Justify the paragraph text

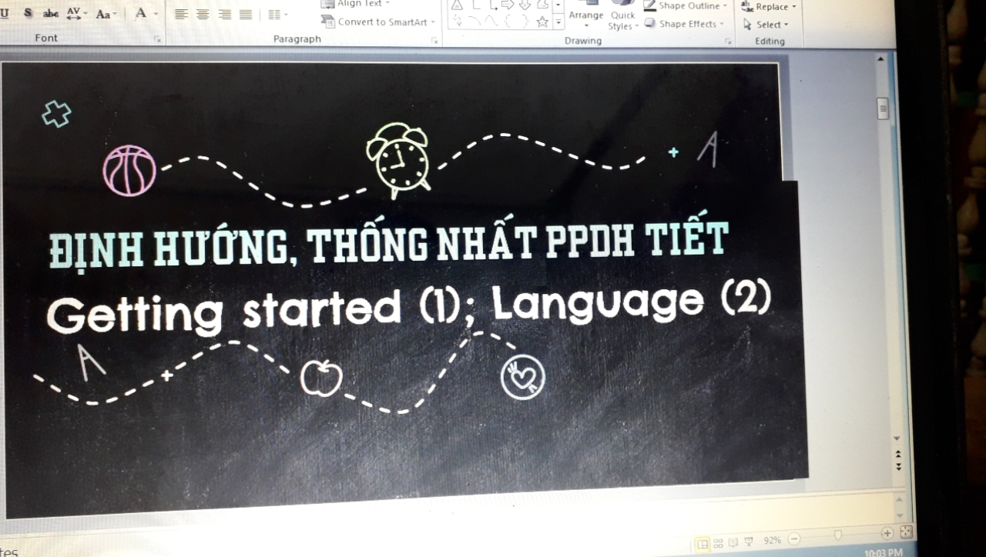pyautogui.click(x=246, y=14)
